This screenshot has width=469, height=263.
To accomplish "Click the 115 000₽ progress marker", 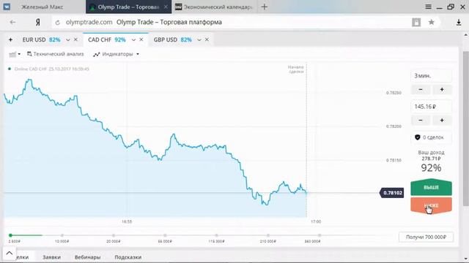I will pyautogui.click(x=217, y=235).
